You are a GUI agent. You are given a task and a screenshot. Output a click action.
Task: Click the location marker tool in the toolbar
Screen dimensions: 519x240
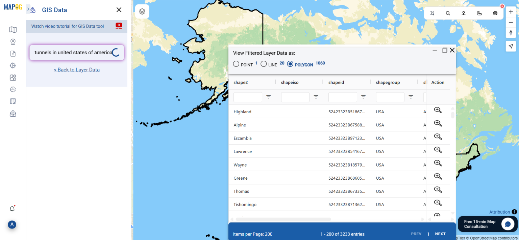(463, 13)
